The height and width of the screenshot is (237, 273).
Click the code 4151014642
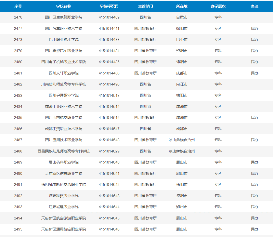pos(109,185)
